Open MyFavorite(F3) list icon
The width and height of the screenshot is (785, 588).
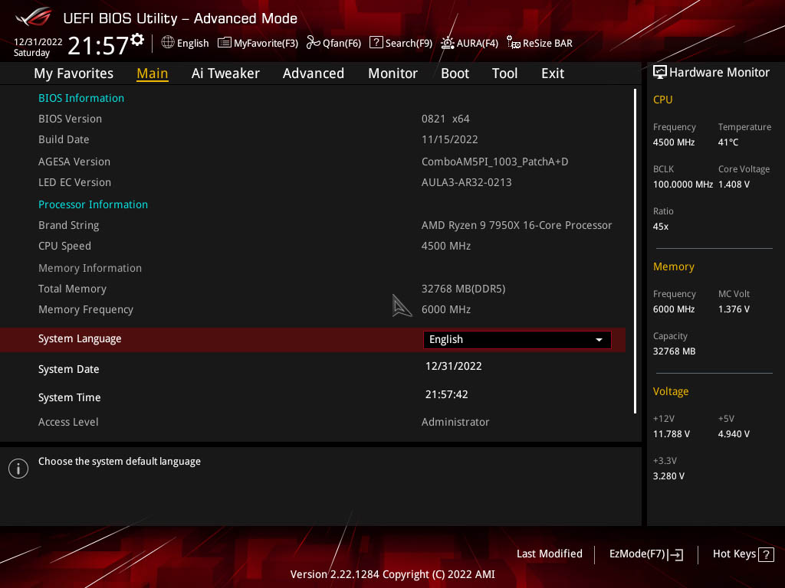coord(225,43)
